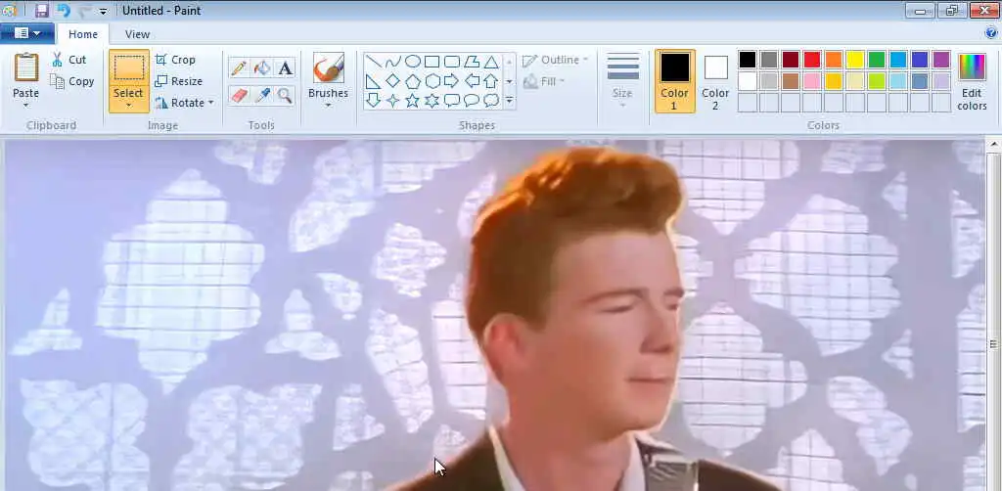Expand the Brushes dropdown arrow
Image resolution: width=1002 pixels, height=491 pixels.
pyautogui.click(x=329, y=106)
